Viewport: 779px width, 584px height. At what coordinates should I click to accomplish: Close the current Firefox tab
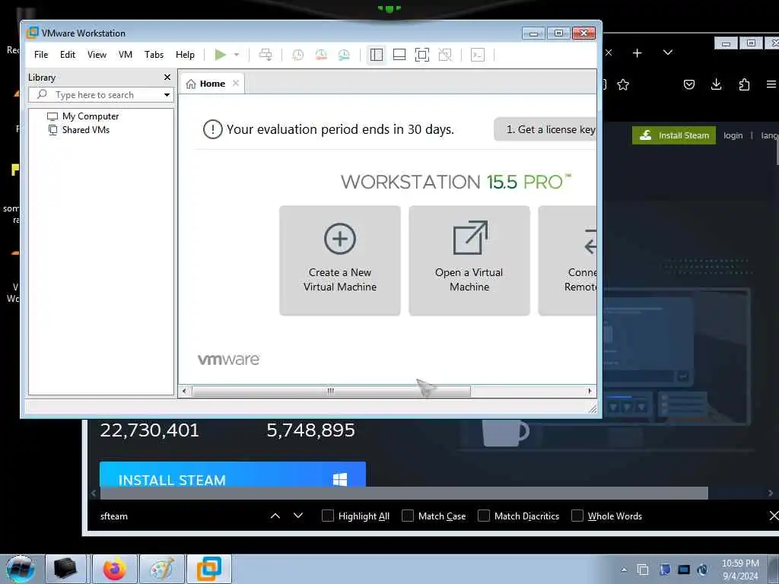(609, 52)
